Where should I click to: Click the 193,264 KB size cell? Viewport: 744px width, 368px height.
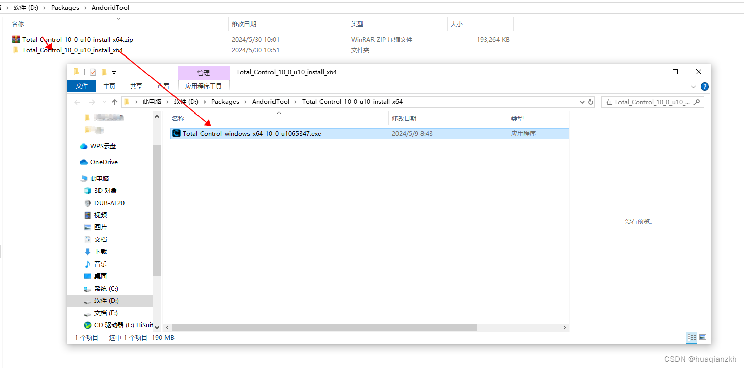tap(493, 39)
